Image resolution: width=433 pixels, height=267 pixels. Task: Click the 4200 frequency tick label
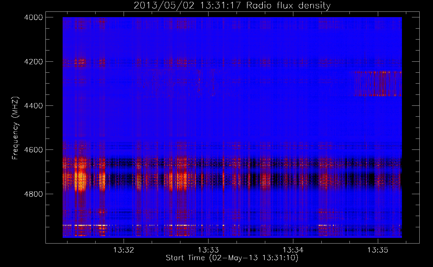coord(33,62)
